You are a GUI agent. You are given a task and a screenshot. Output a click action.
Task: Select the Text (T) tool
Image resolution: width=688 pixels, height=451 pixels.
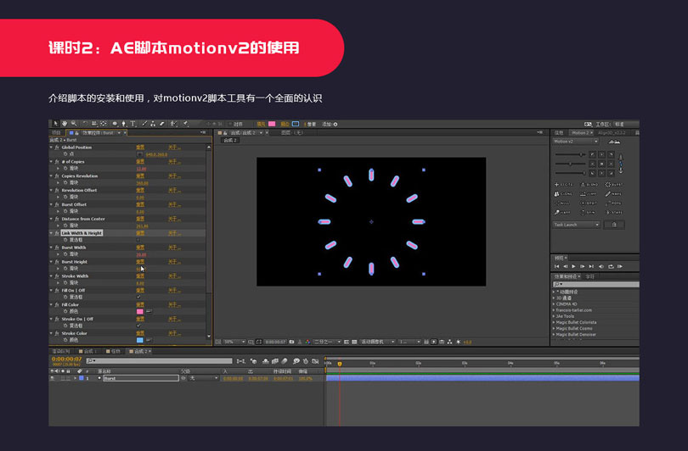point(133,124)
